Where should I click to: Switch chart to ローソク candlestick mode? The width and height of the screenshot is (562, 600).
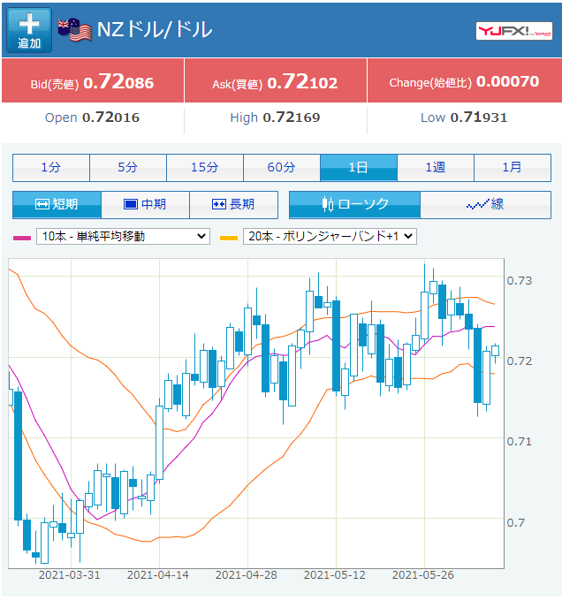354,205
